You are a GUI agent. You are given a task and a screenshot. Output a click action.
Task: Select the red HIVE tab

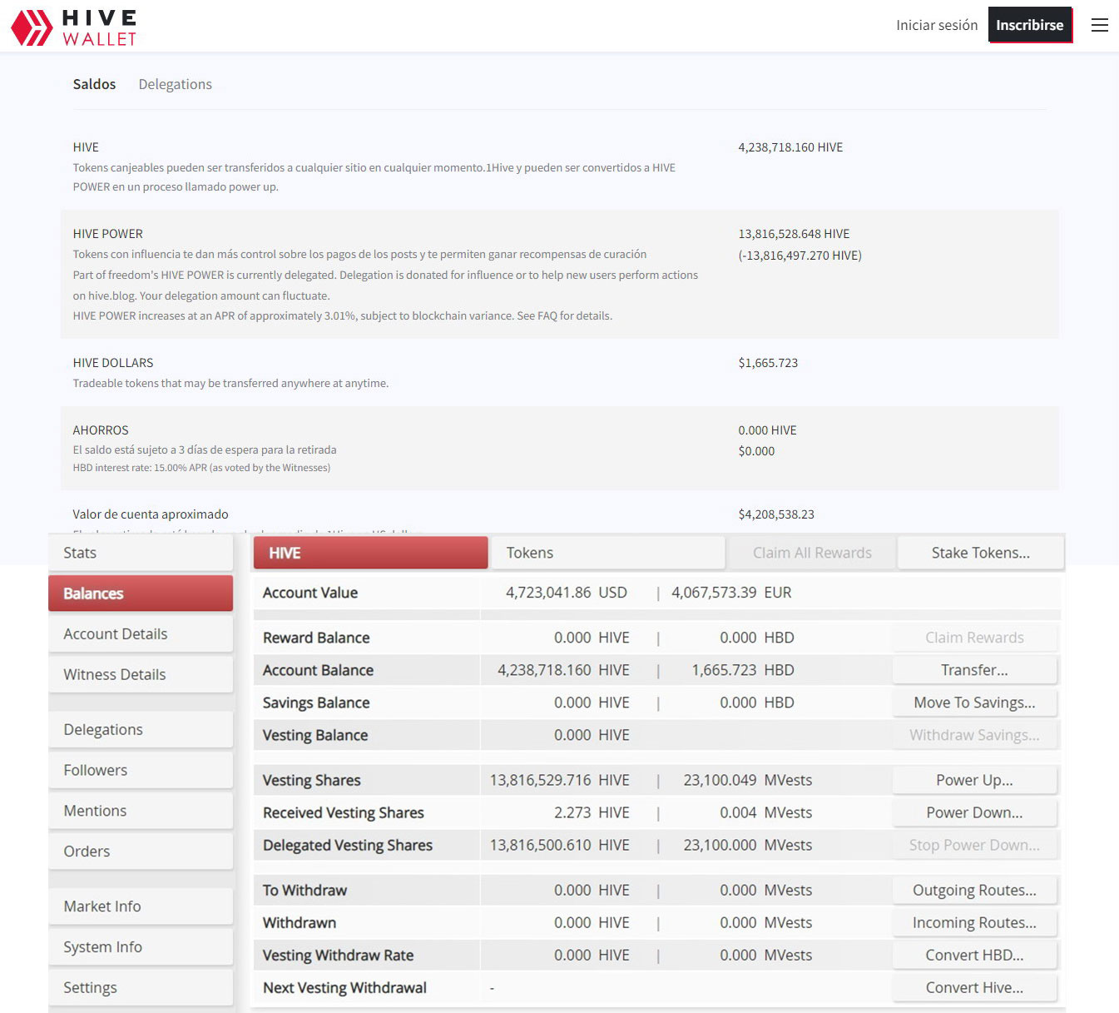tap(371, 553)
